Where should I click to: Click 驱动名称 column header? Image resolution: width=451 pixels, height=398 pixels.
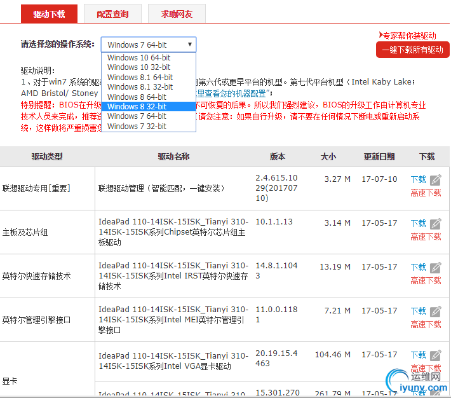pos(173,156)
